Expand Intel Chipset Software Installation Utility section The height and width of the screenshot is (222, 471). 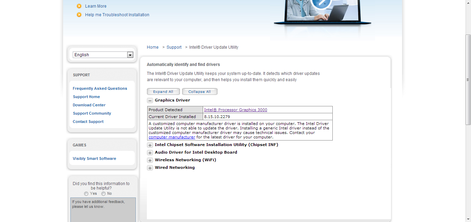click(x=150, y=145)
